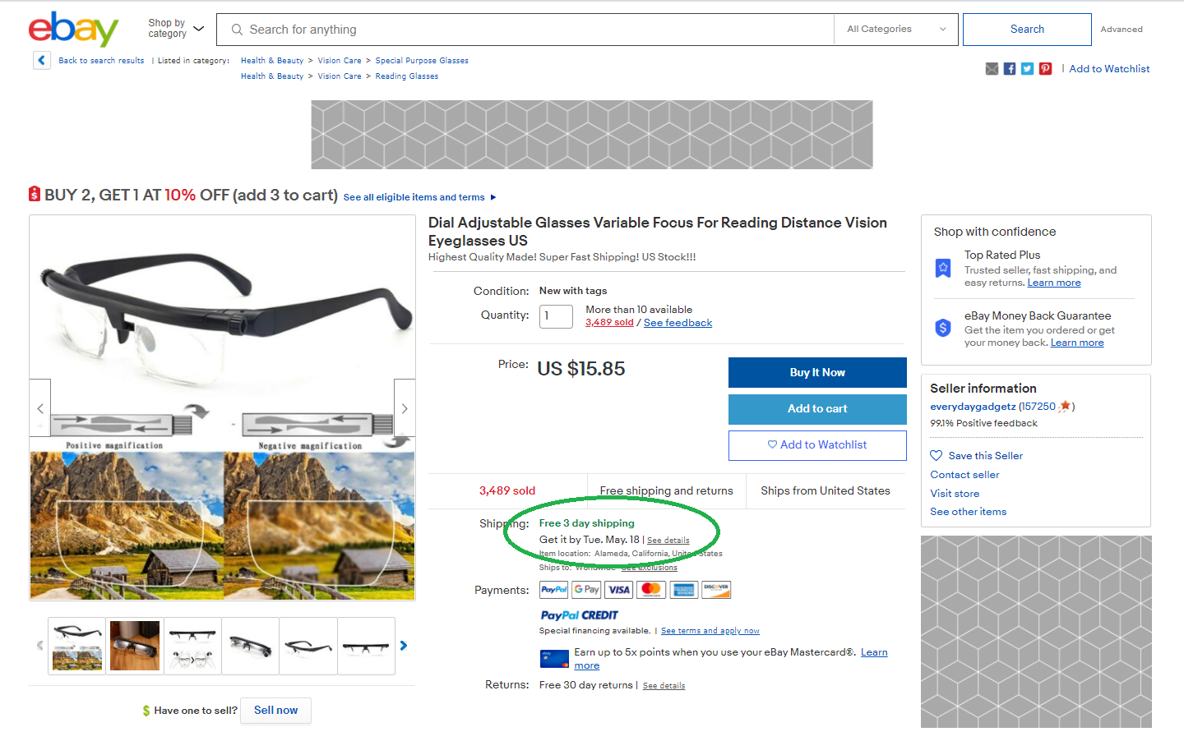Show next product image arrow
The width and height of the screenshot is (1184, 741).
pyautogui.click(x=405, y=408)
